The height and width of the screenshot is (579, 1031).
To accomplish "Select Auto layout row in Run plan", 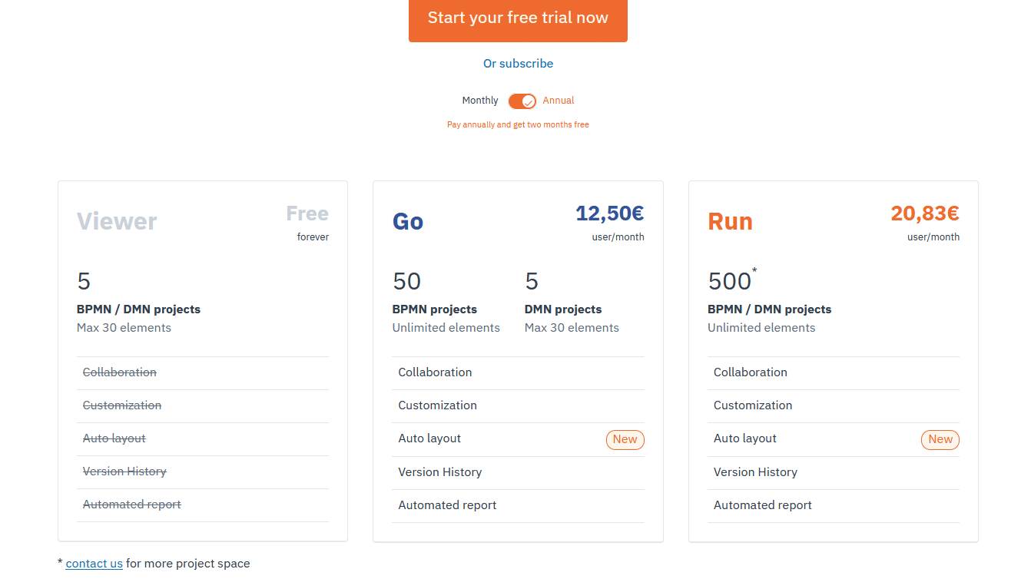I will click(x=834, y=439).
